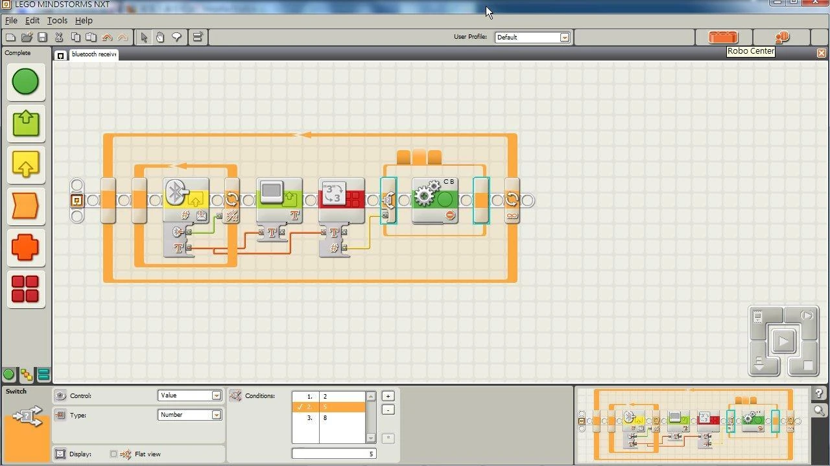Select the Pan hand tool
The width and height of the screenshot is (830, 466).
(160, 38)
